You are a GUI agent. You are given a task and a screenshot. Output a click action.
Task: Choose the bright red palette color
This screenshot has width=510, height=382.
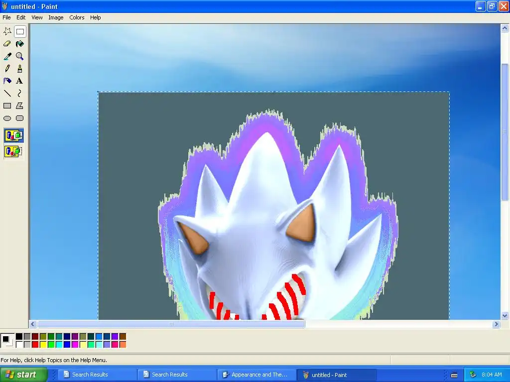(35, 344)
